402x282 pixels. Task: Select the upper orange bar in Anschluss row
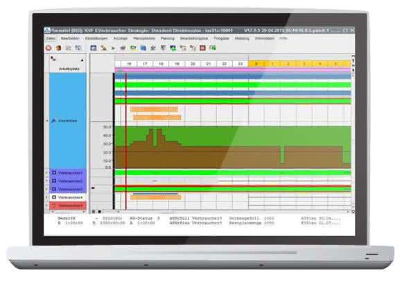tap(154, 109)
